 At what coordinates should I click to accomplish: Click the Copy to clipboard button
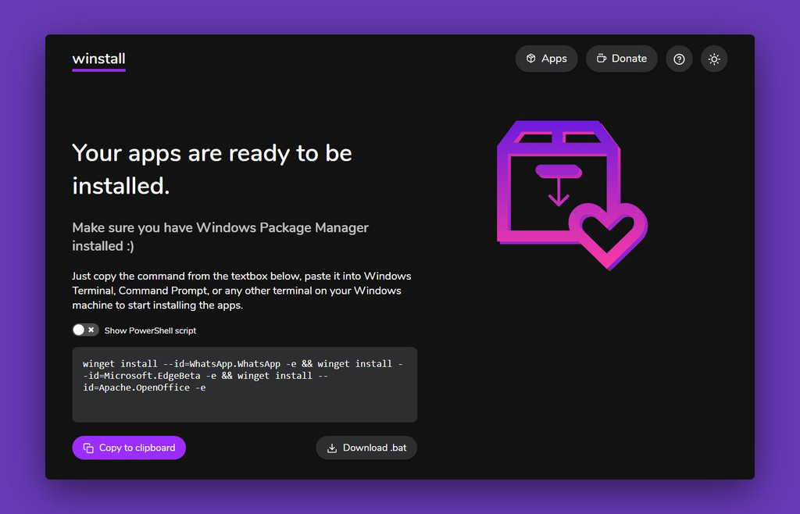(128, 448)
